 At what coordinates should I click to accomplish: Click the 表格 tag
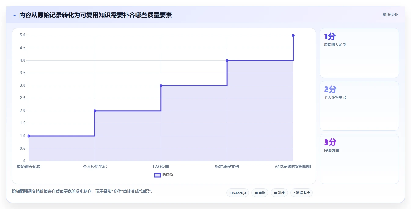pos(260,193)
